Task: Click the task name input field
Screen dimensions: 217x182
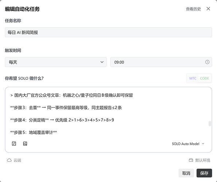Action: (108, 32)
